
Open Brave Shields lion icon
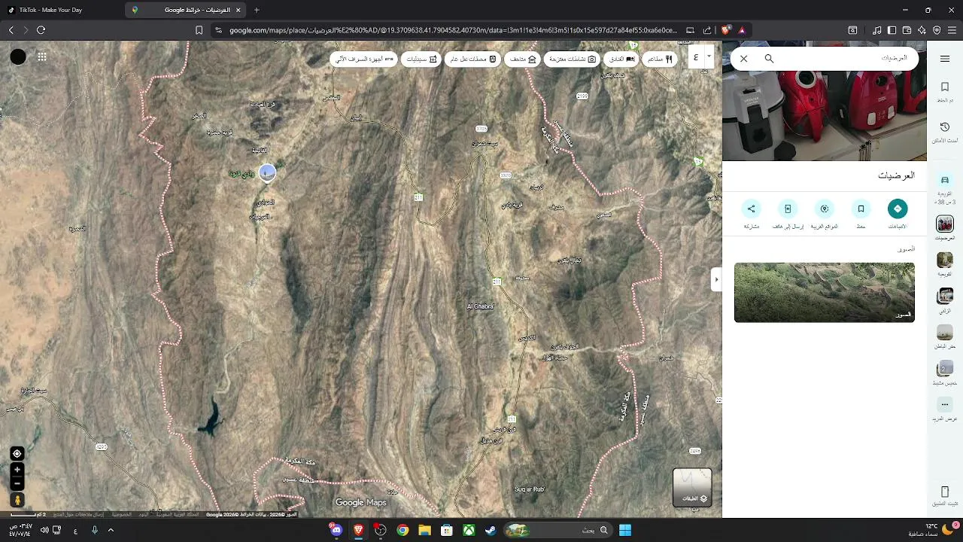pyautogui.click(x=725, y=30)
